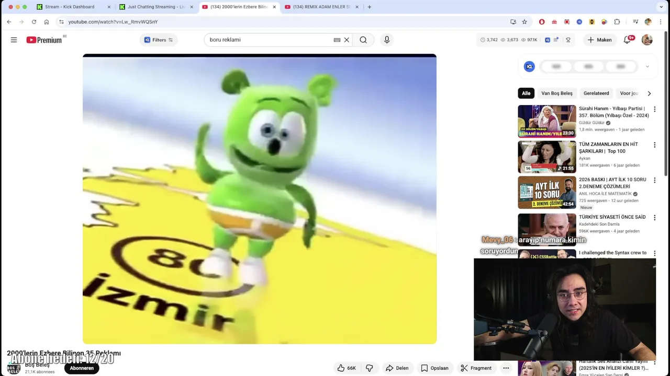The width and height of the screenshot is (670, 376).
Task: Open Chrome profile avatar in toolbar
Action: 648,22
